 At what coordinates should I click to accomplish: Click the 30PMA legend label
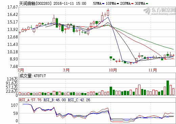point(140,3)
